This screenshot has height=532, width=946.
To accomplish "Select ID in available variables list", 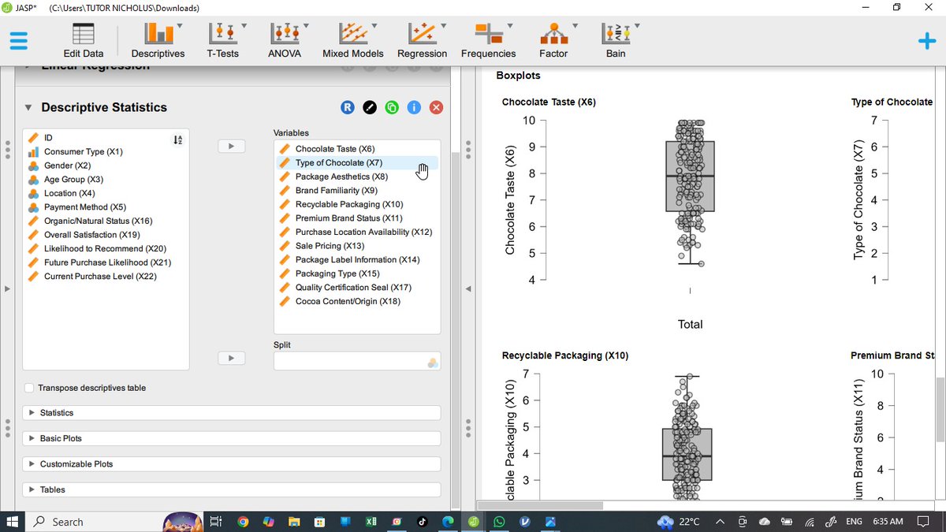I will 49,138.
